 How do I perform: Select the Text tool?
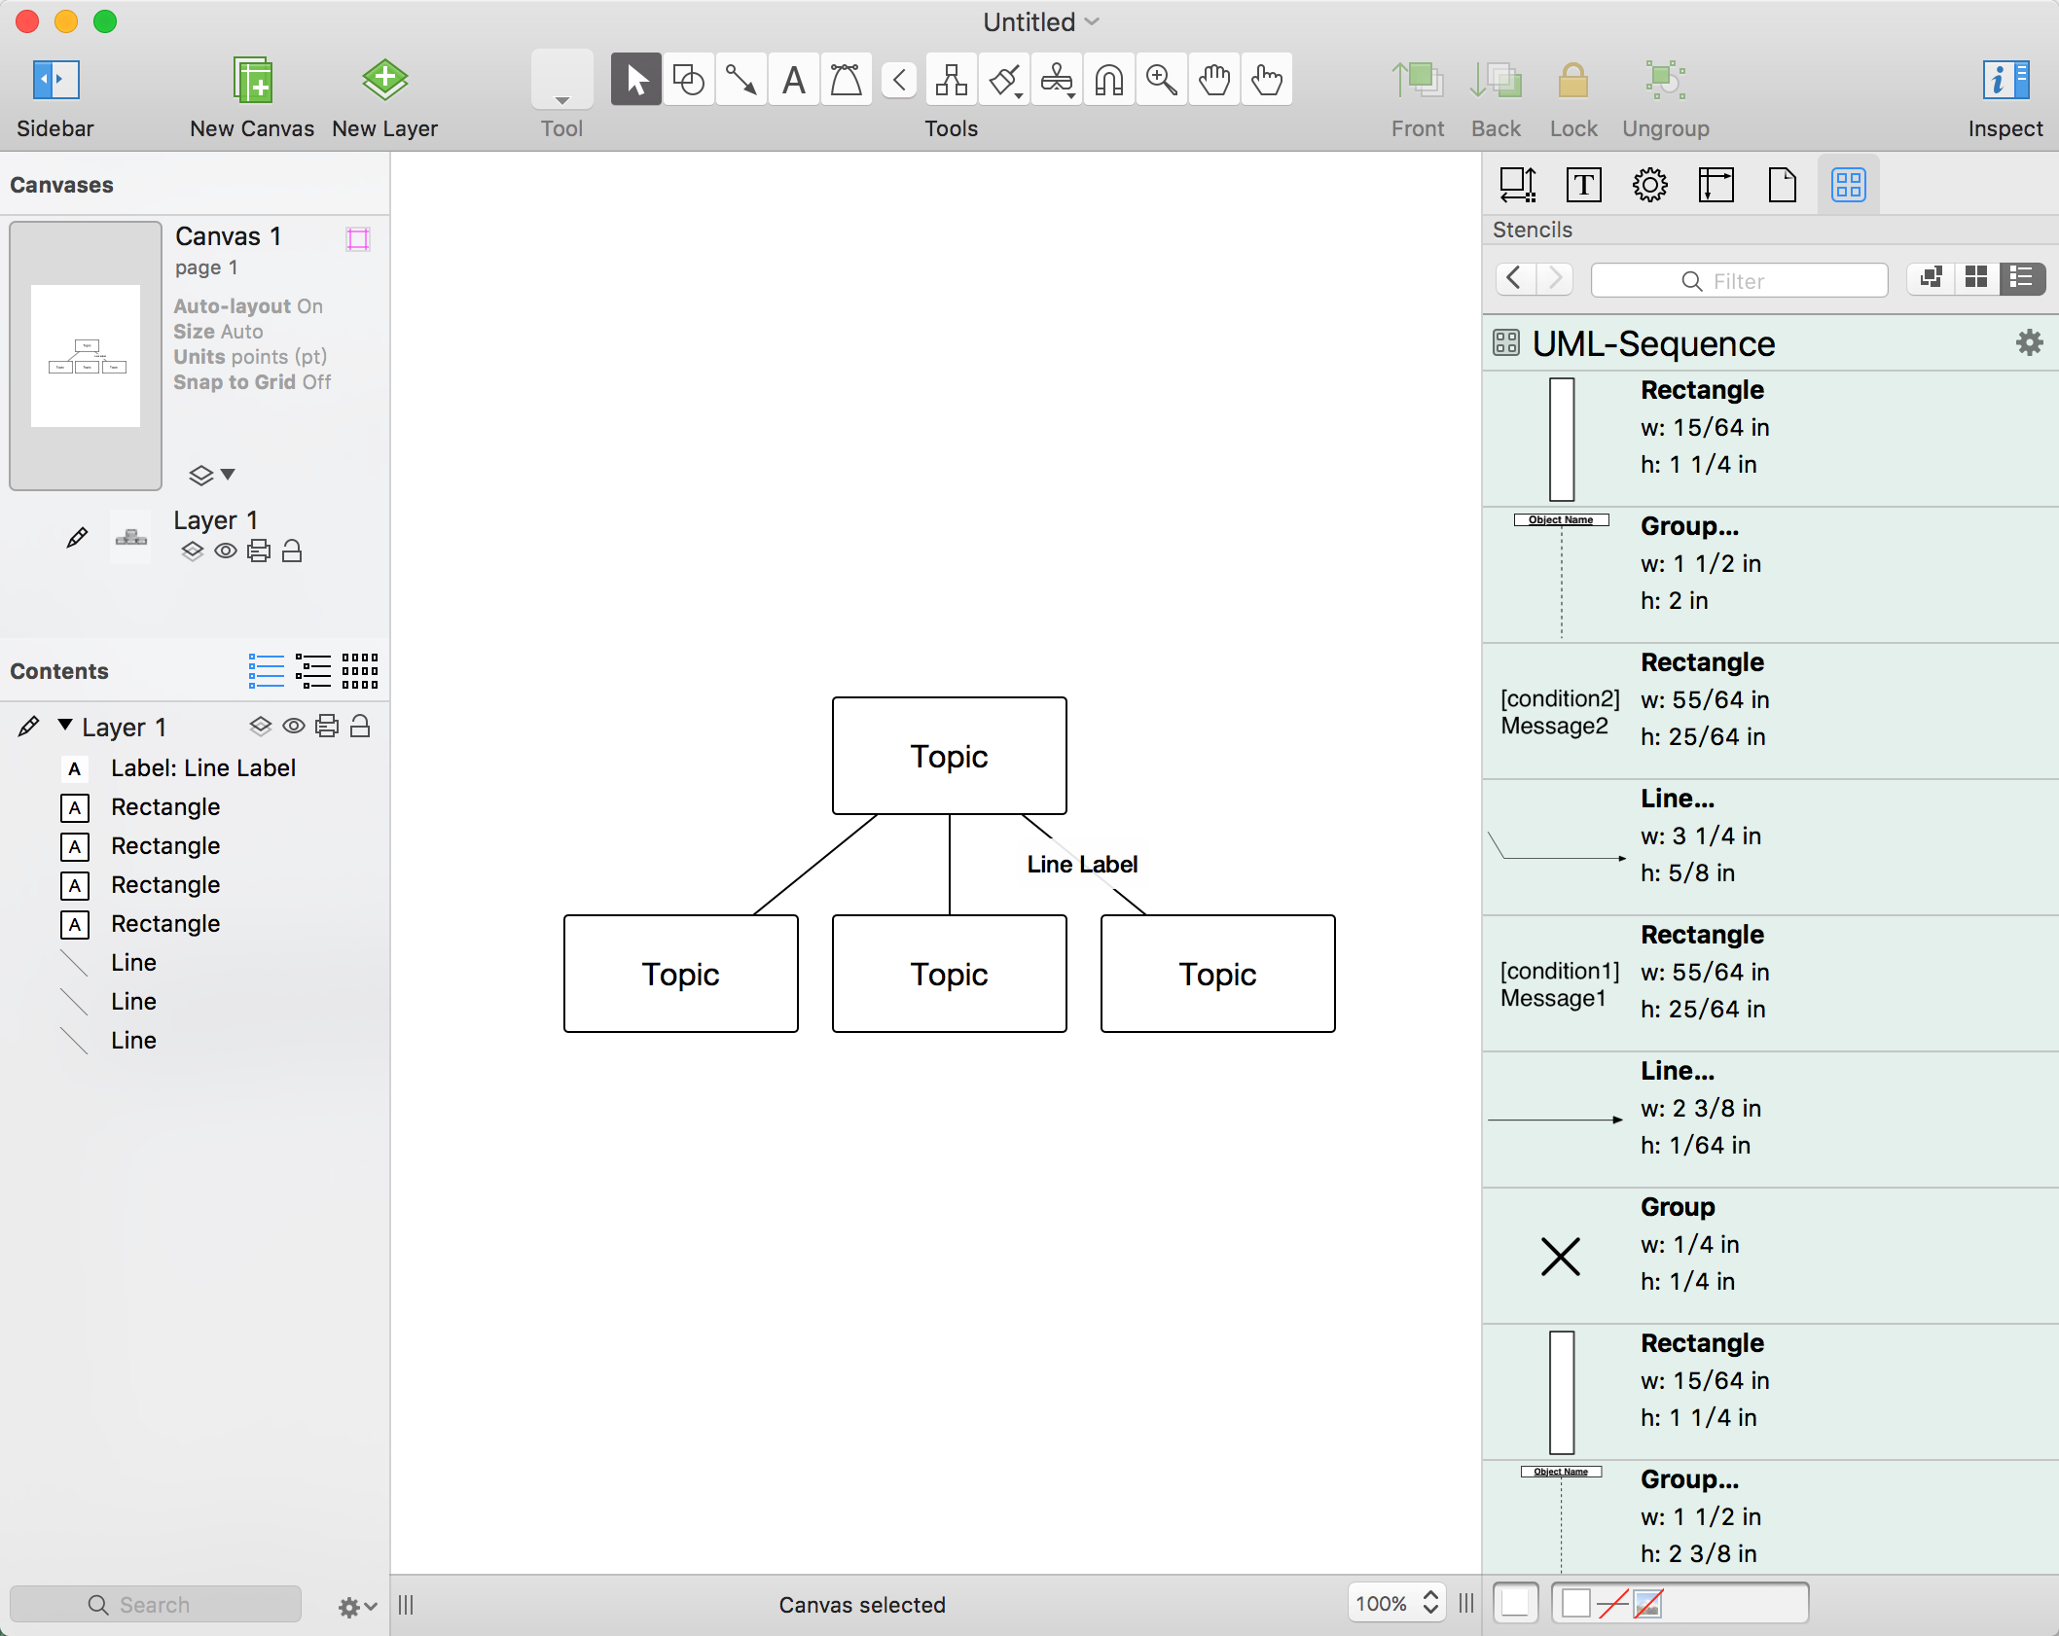(x=794, y=80)
